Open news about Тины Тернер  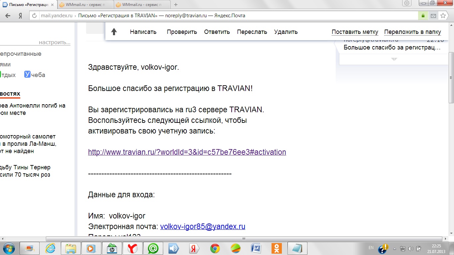[25, 171]
